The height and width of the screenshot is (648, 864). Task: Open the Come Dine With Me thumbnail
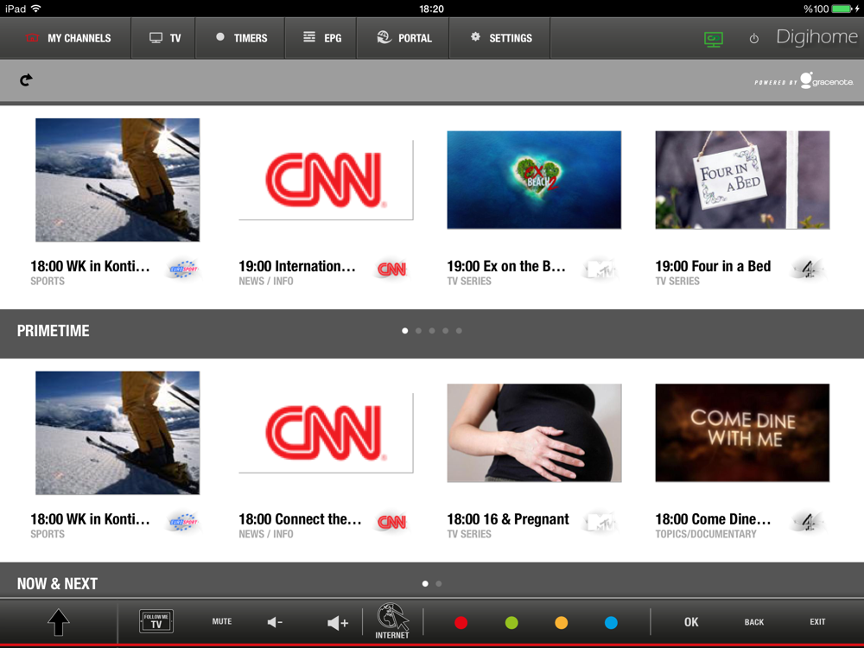(x=742, y=433)
